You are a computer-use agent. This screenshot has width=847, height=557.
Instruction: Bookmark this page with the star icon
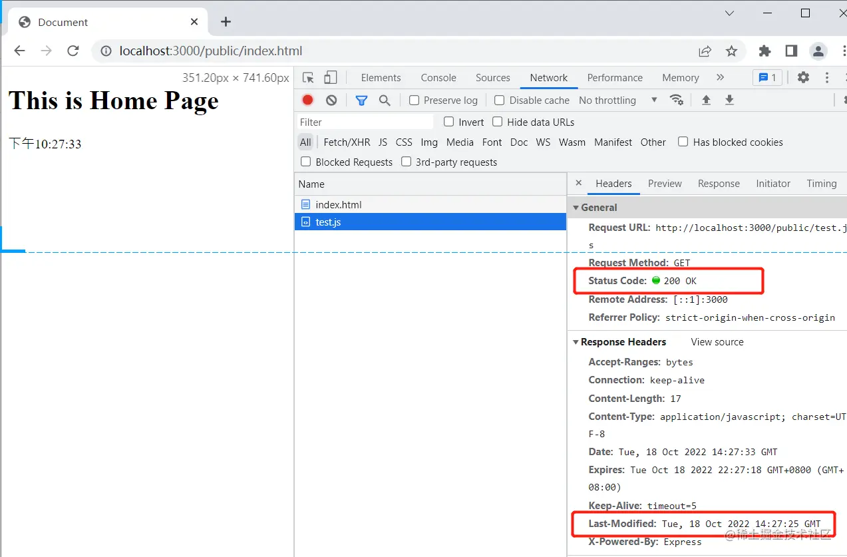(x=731, y=51)
